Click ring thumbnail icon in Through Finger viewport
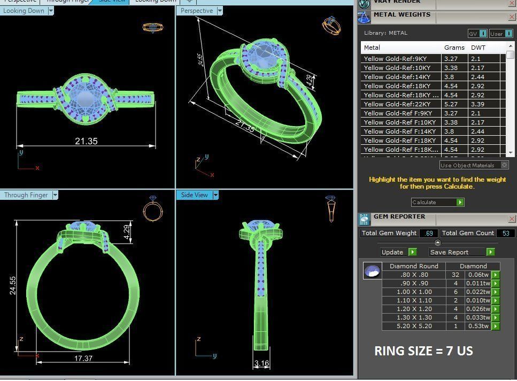Image resolution: width=517 pixels, height=381 pixels. pyautogui.click(x=153, y=208)
